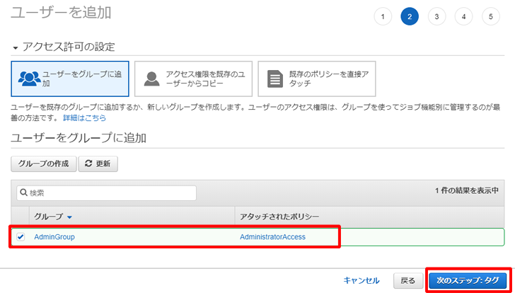
Task: Select 既存のポリシーを直接アタッチ option
Action: [317, 79]
